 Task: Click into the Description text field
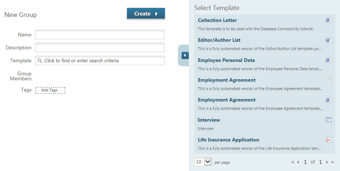[x=99, y=47]
